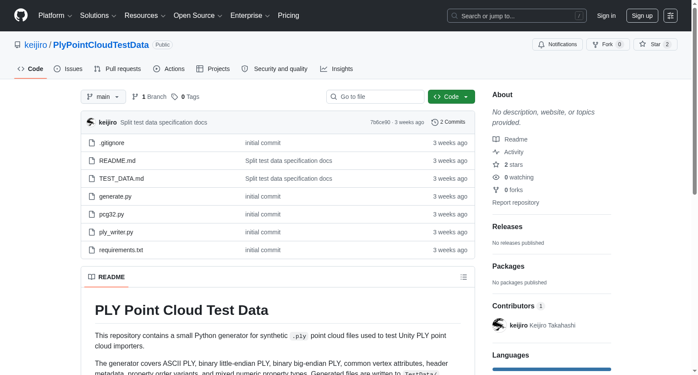Switch to the Pull requests tab
Image resolution: width=698 pixels, height=375 pixels.
click(x=117, y=69)
